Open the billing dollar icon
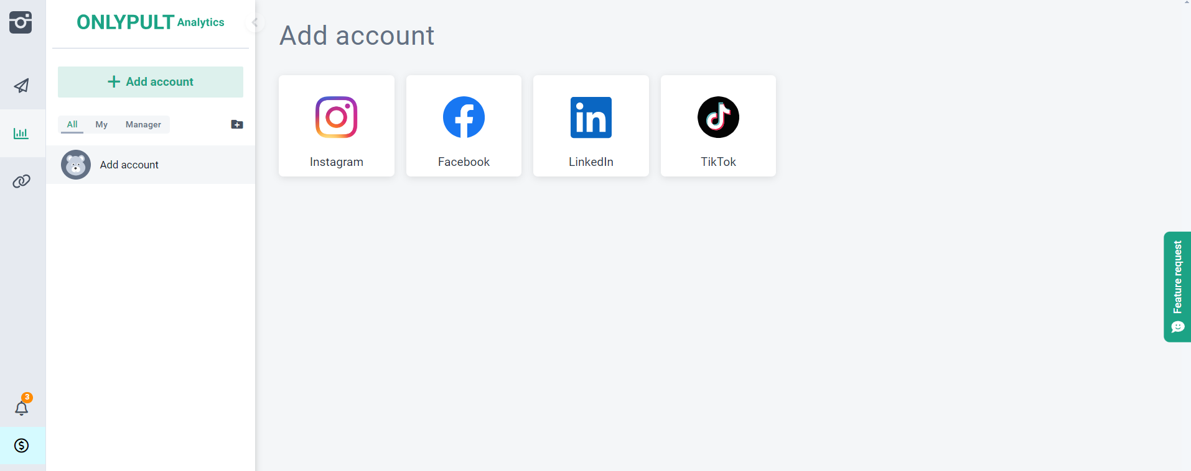 [x=22, y=446]
